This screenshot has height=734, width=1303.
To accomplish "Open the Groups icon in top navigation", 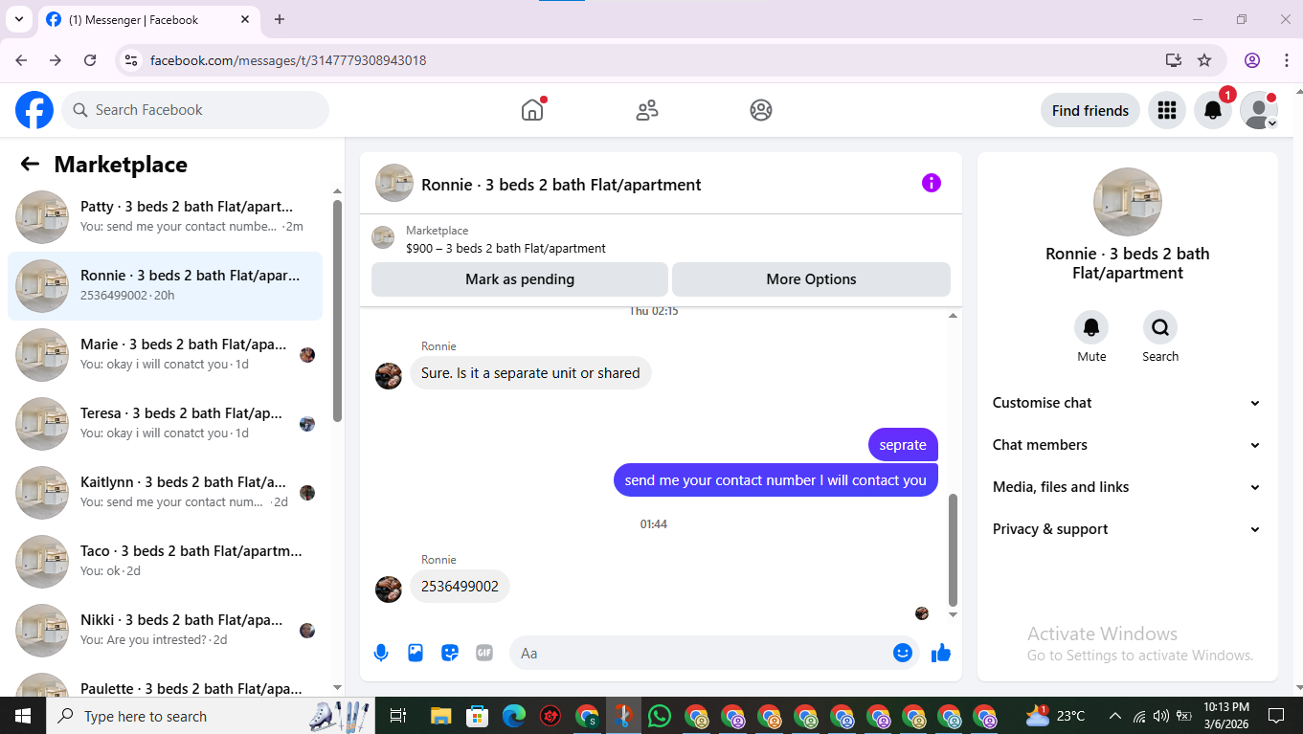I will 761,110.
